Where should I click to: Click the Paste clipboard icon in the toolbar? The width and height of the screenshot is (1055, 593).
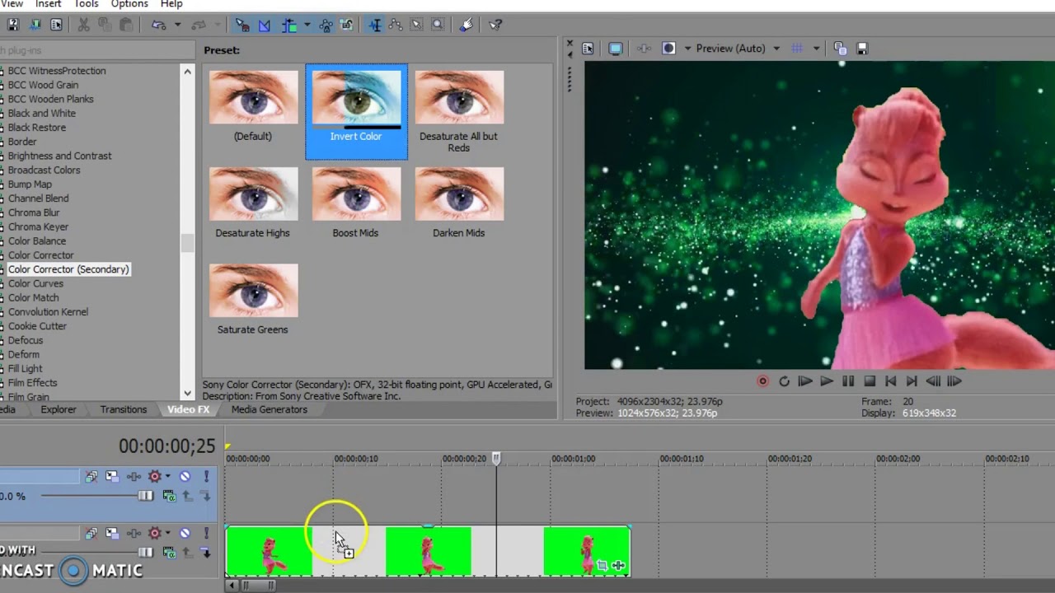125,25
